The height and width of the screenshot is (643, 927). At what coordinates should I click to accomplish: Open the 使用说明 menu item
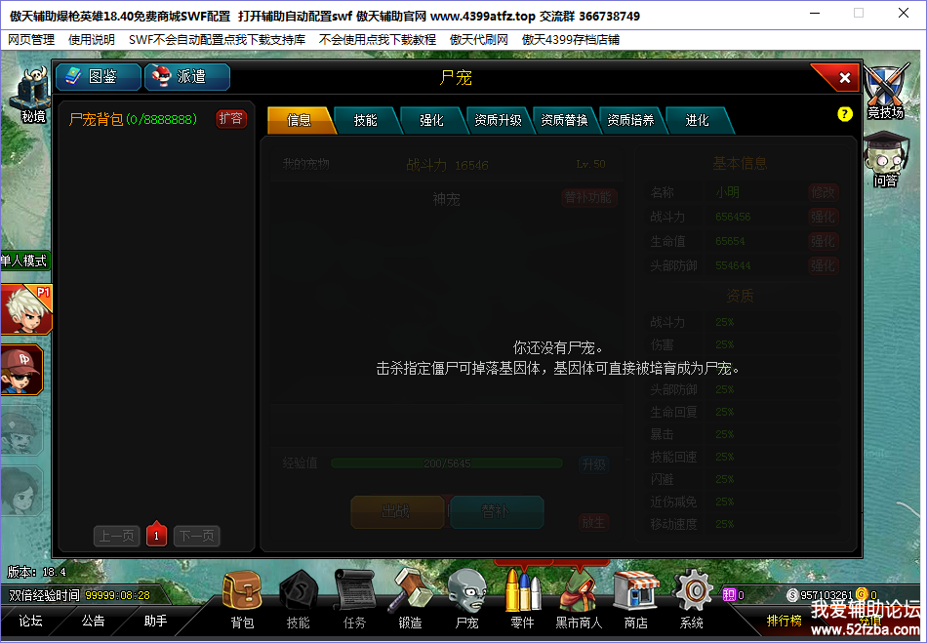pyautogui.click(x=92, y=40)
